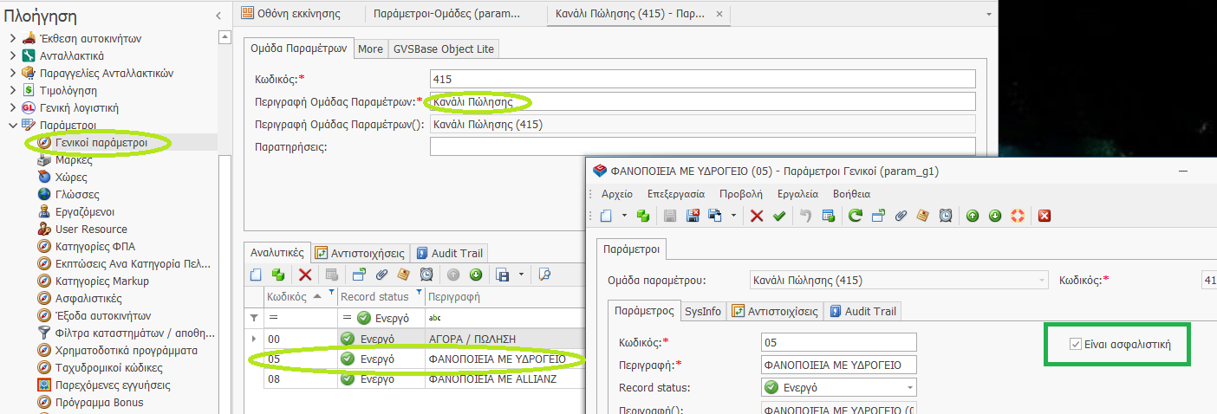Select Ασφαλιστικές in the navigation tree
The image size is (1217, 414).
(x=88, y=298)
